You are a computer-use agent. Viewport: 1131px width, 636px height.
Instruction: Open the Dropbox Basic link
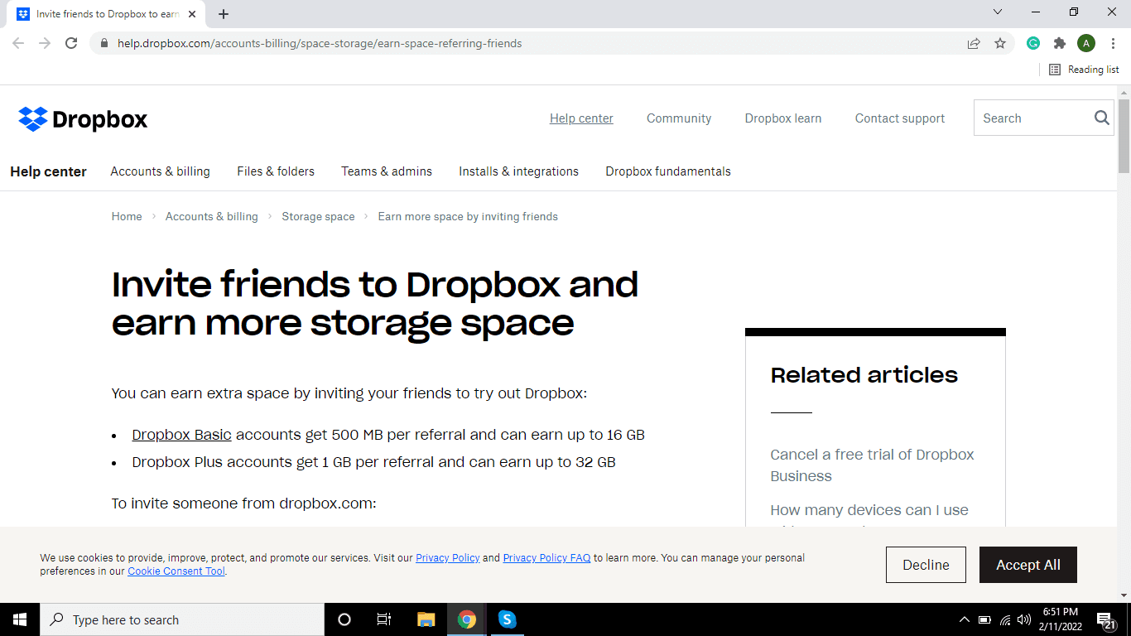[x=181, y=434]
